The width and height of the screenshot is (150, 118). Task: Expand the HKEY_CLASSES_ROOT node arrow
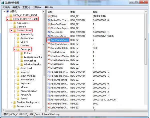click(x=8, y=15)
